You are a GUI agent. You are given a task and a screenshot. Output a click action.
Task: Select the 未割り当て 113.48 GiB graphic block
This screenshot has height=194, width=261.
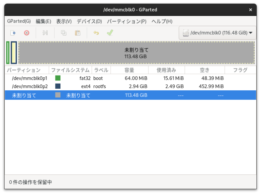tap(136, 52)
